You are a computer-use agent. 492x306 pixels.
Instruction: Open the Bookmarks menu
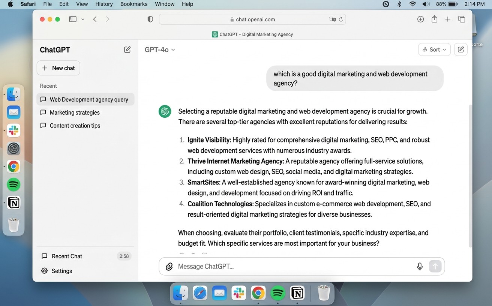pos(135,4)
